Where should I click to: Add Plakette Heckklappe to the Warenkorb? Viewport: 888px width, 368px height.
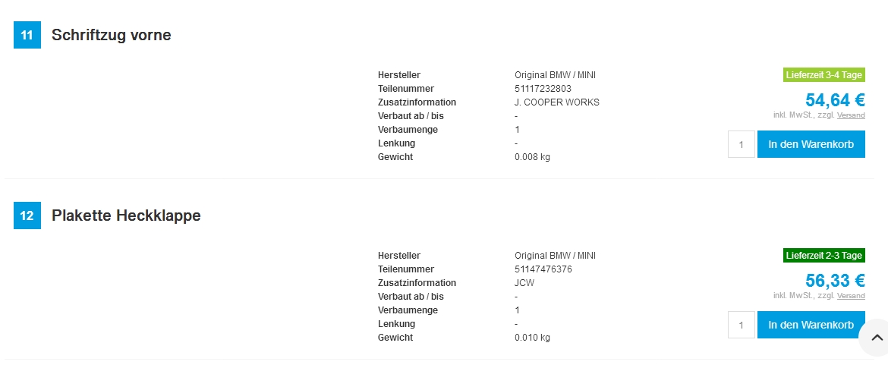[x=811, y=325]
